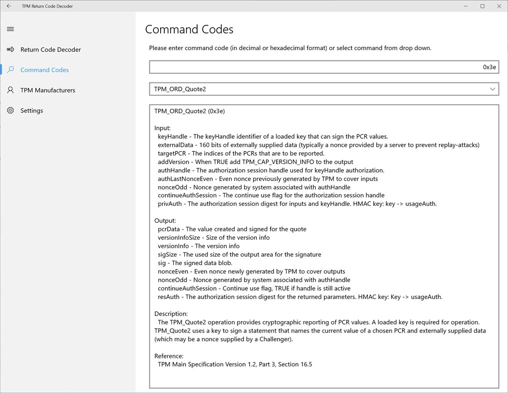Screen dimensions: 508x393
Task: Select Command Codes in the sidebar
Action: pyautogui.click(x=44, y=70)
